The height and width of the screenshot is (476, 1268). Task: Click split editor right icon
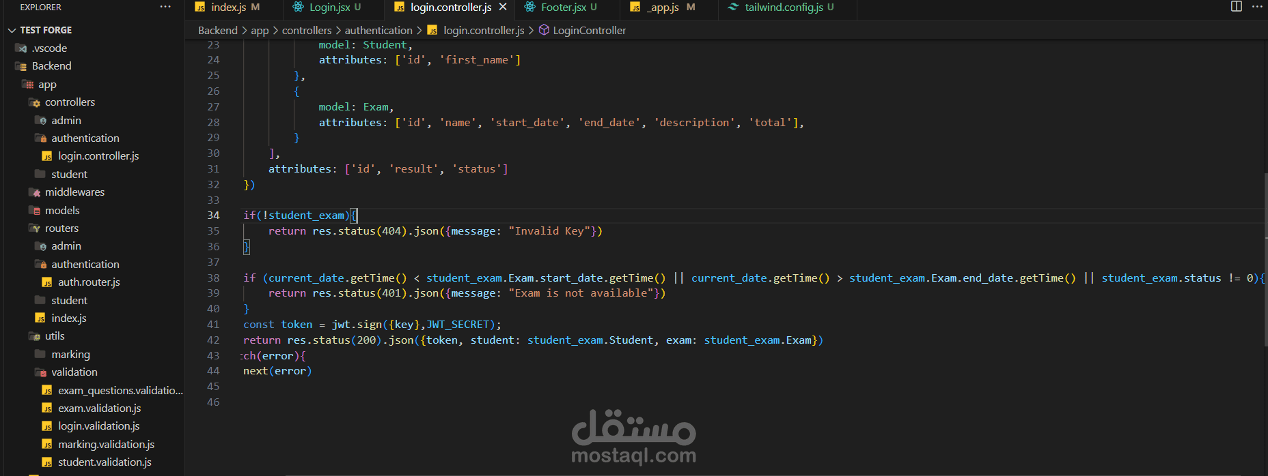(x=1237, y=7)
